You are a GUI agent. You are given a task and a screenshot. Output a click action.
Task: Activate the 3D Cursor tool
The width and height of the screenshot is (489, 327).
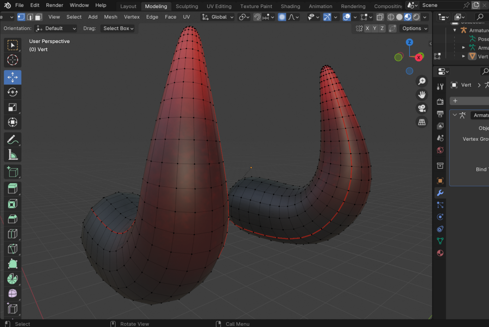[x=13, y=60]
